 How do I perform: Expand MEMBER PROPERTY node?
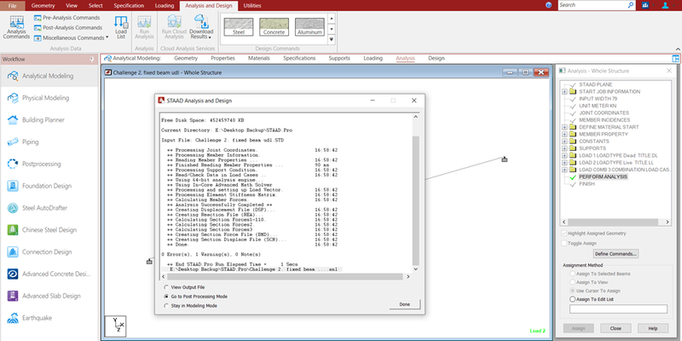click(564, 135)
